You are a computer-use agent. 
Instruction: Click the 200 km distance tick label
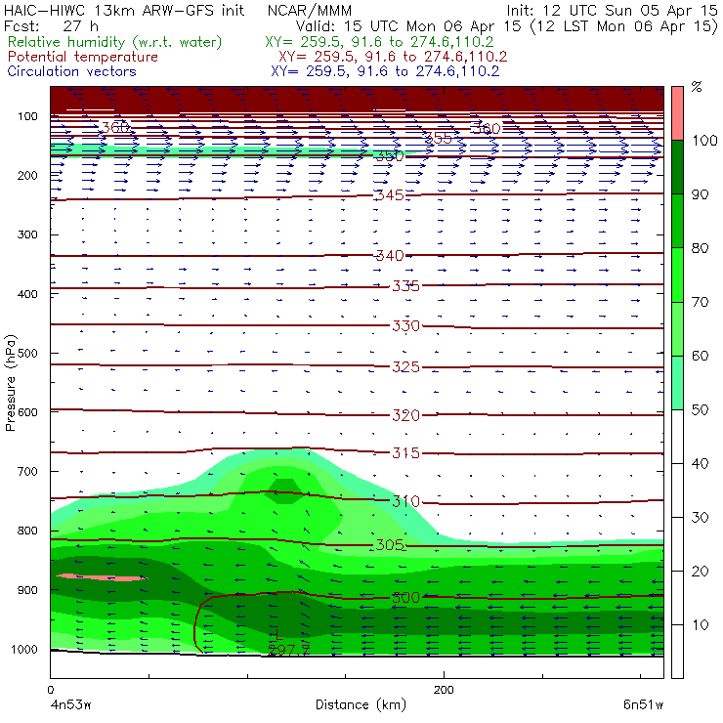(x=444, y=690)
